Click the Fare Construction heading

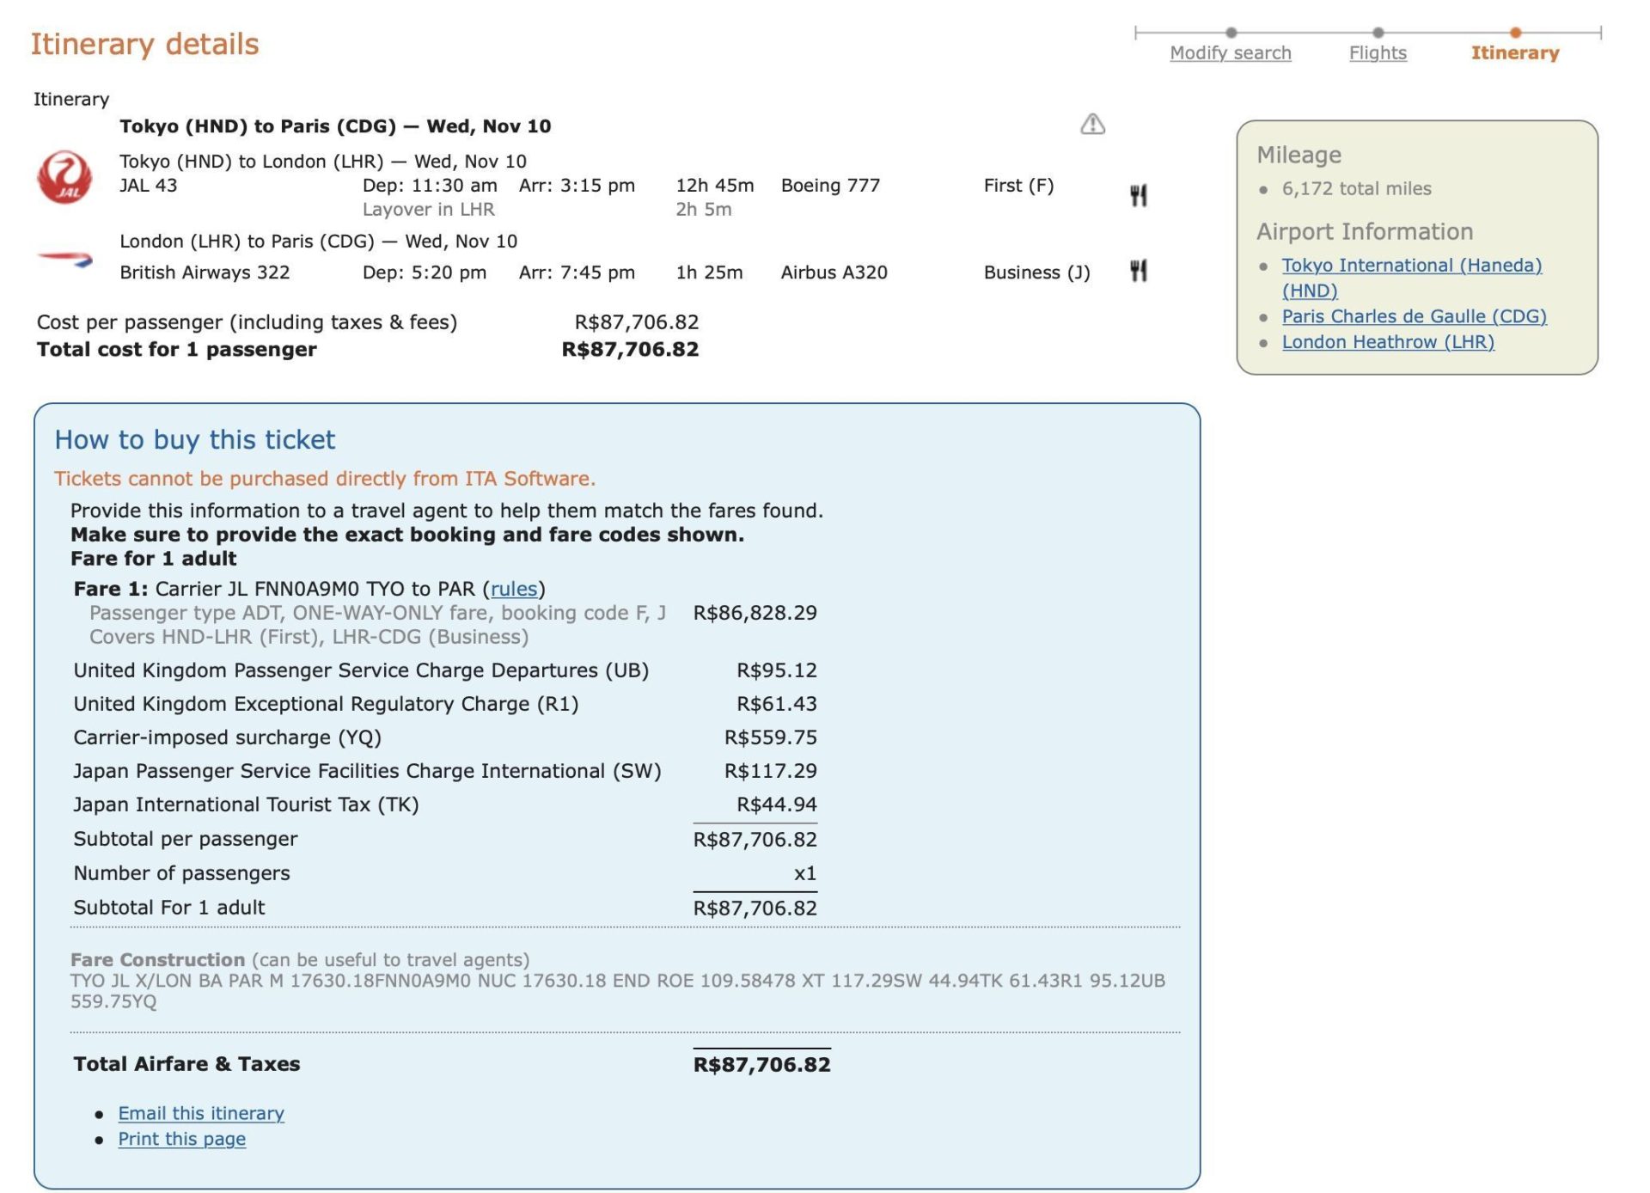[x=157, y=960]
